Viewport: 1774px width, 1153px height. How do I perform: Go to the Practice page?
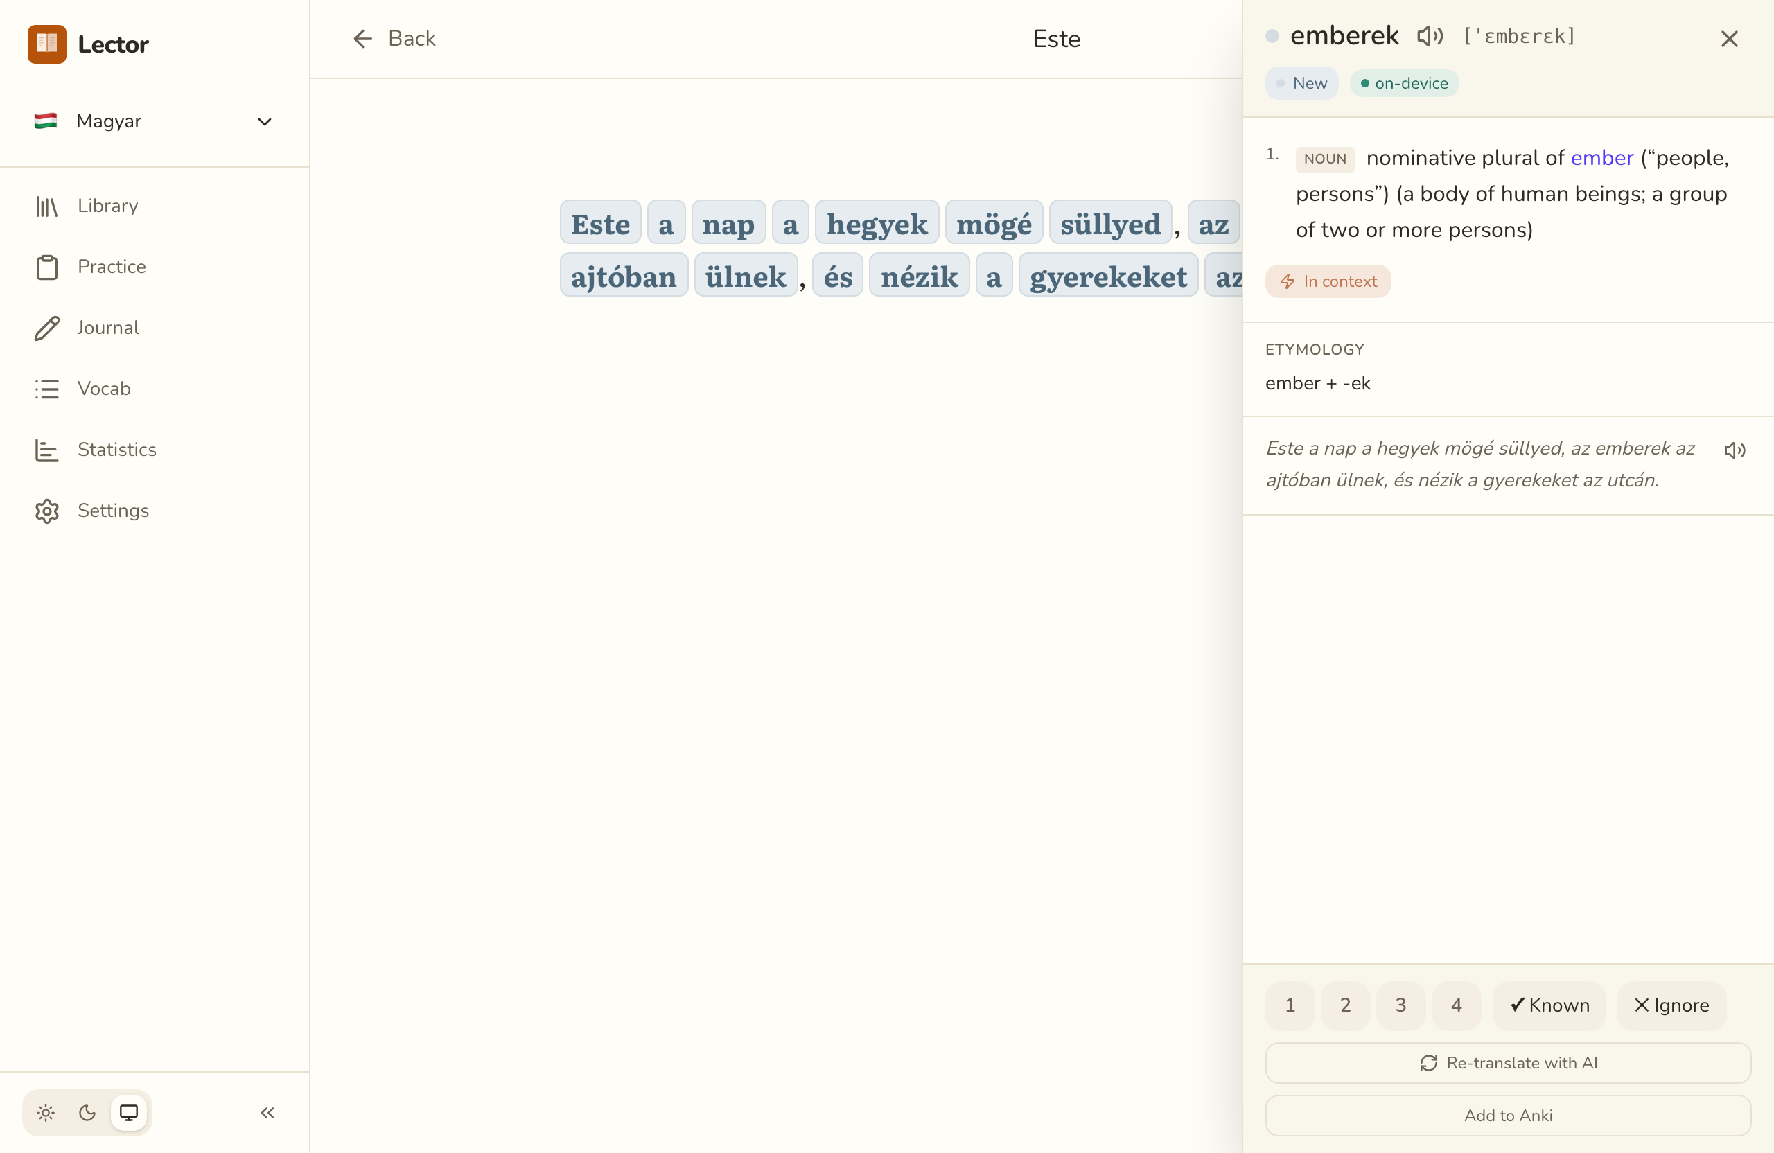coord(155,267)
